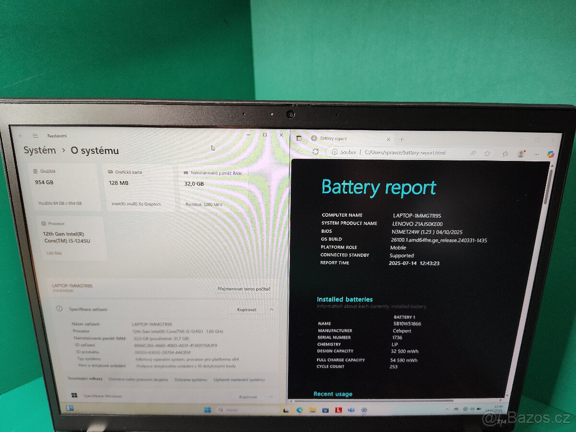Expand the Specifikace Windows section
The height and width of the screenshot is (432, 576).
click(271, 397)
